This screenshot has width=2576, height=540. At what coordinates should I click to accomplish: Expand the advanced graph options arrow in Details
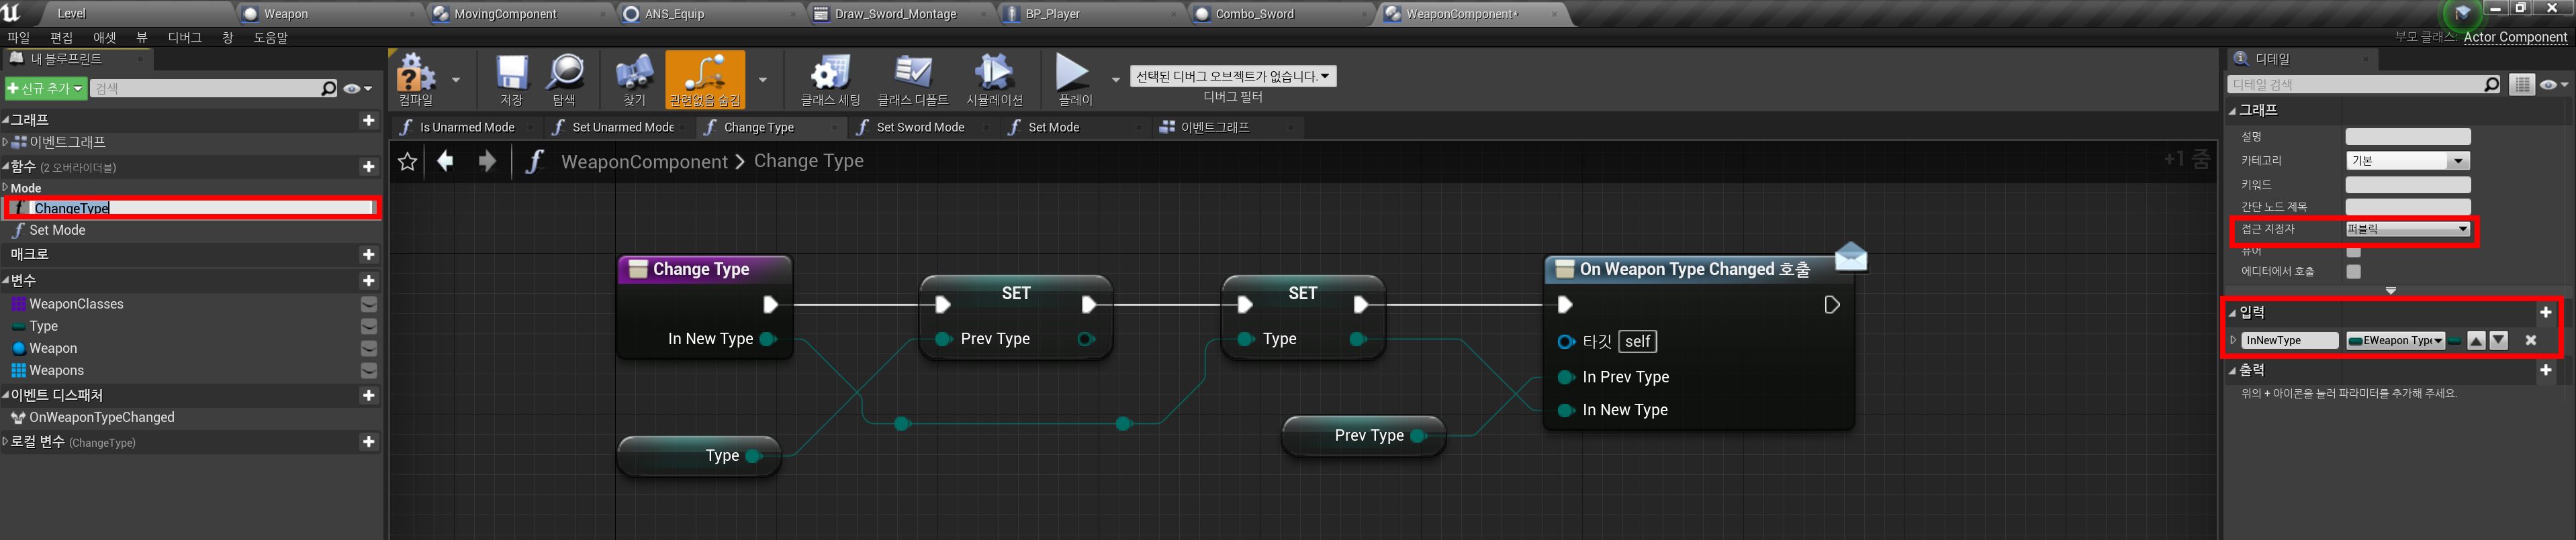2391,290
